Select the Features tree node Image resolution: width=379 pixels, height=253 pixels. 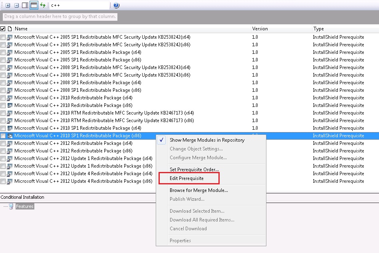click(24, 206)
